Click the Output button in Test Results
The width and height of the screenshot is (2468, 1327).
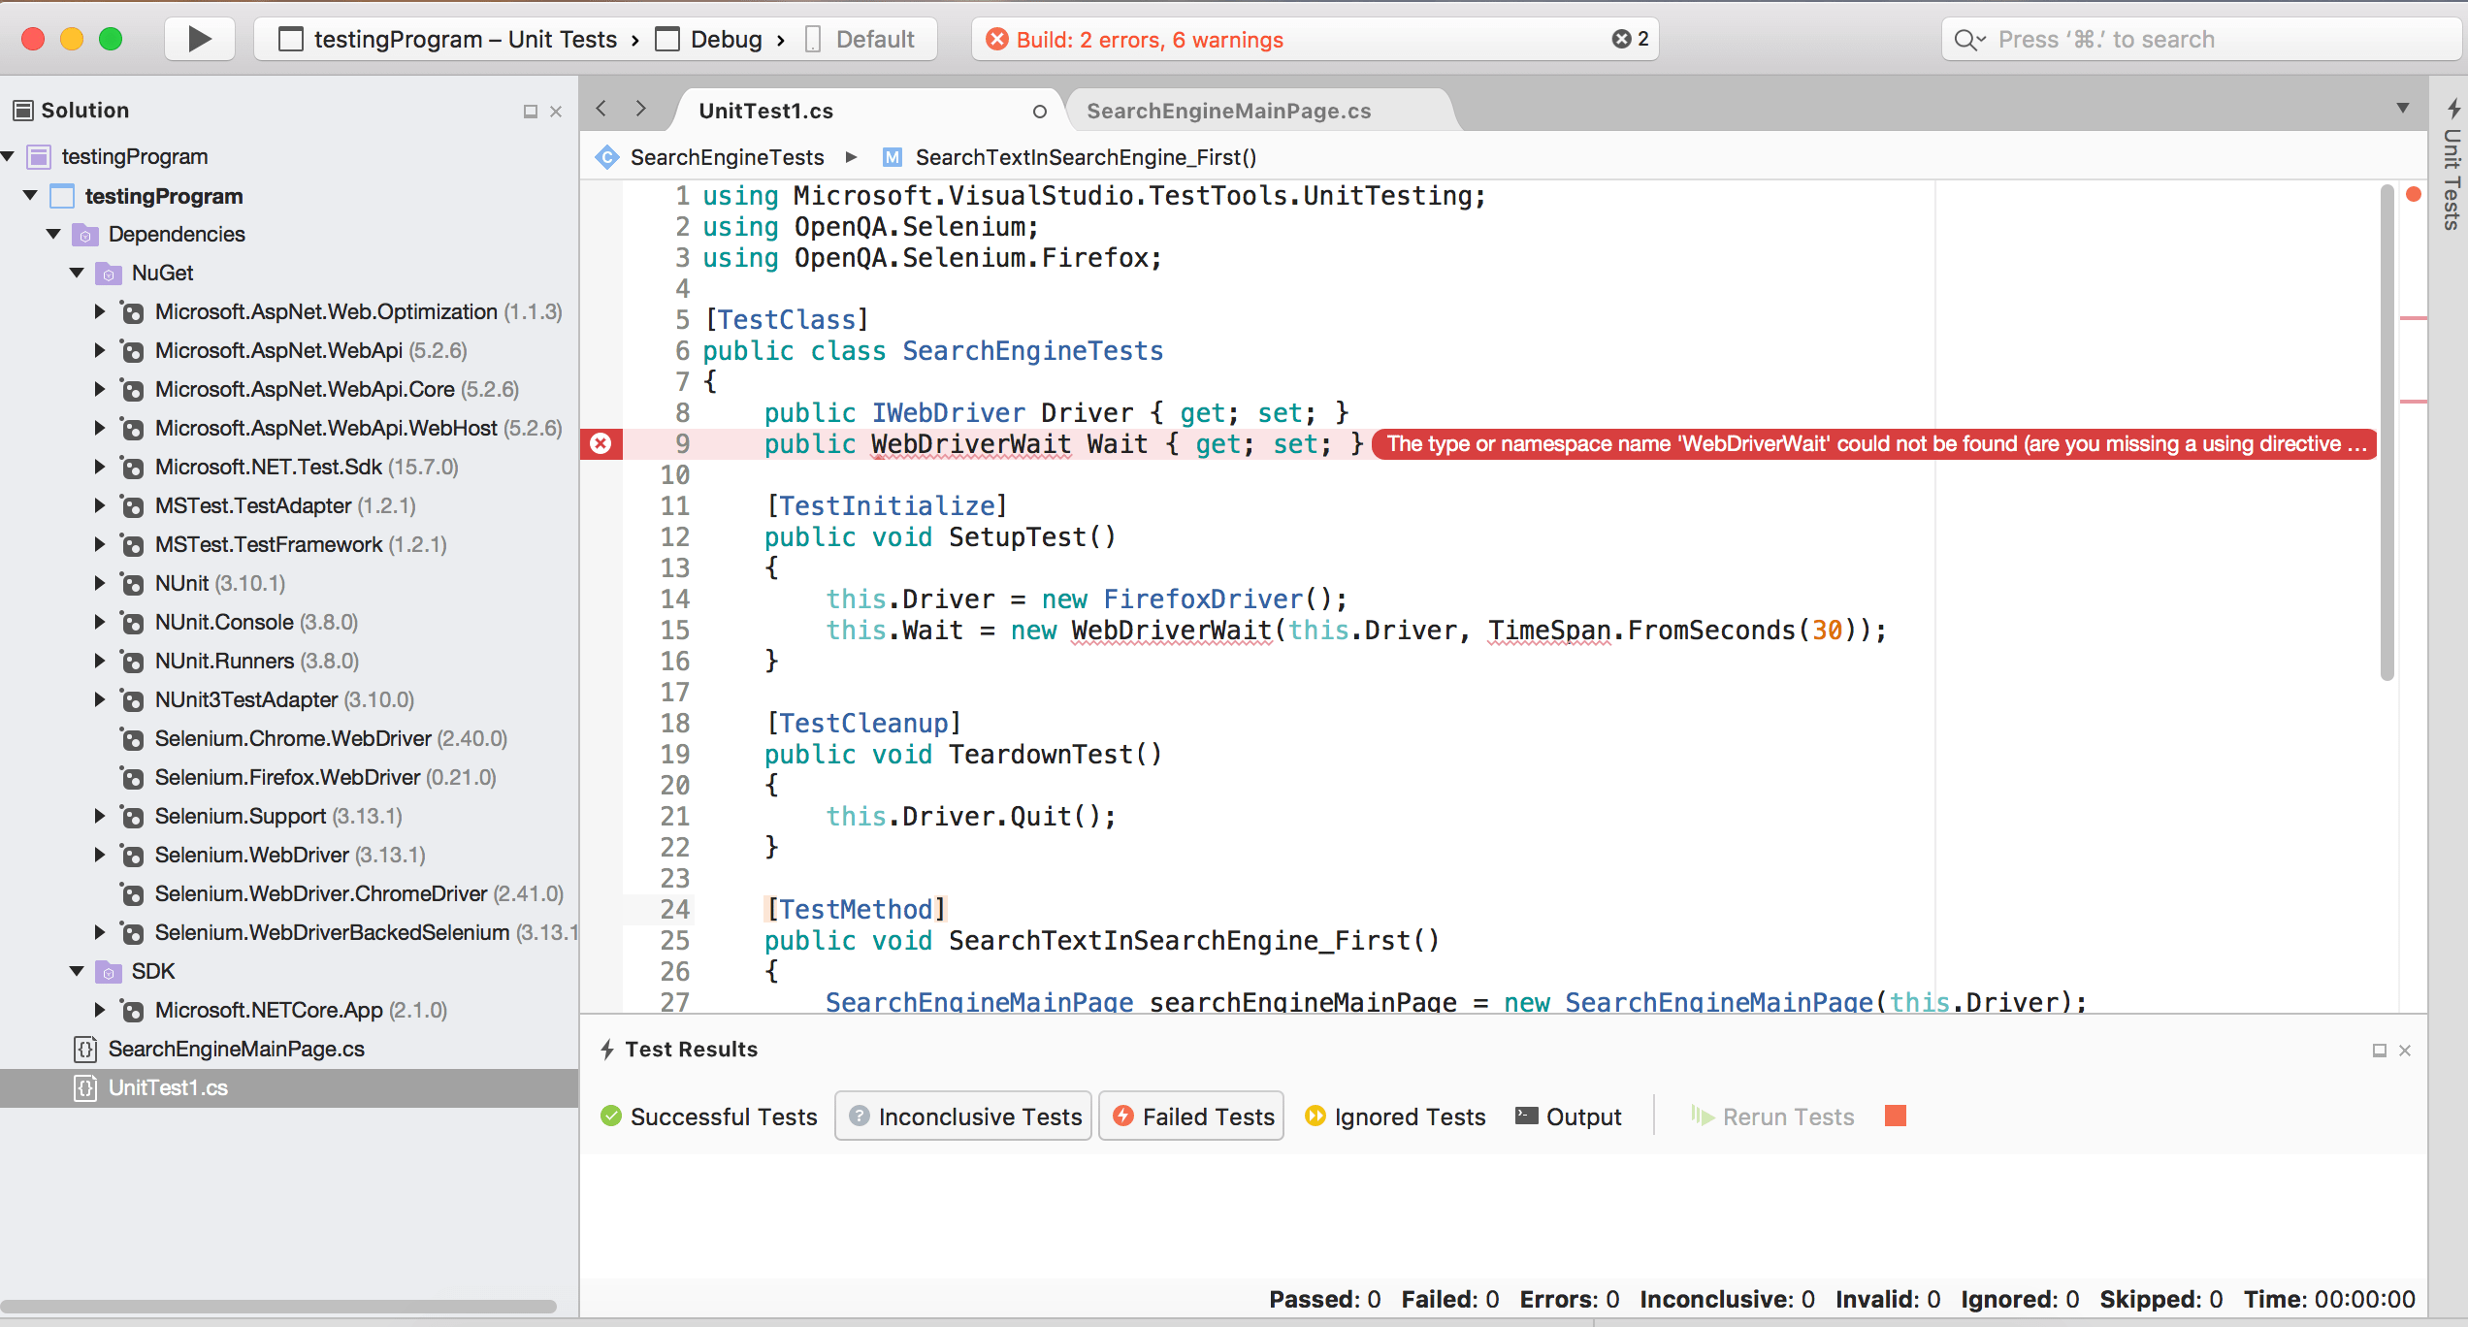click(1569, 1117)
